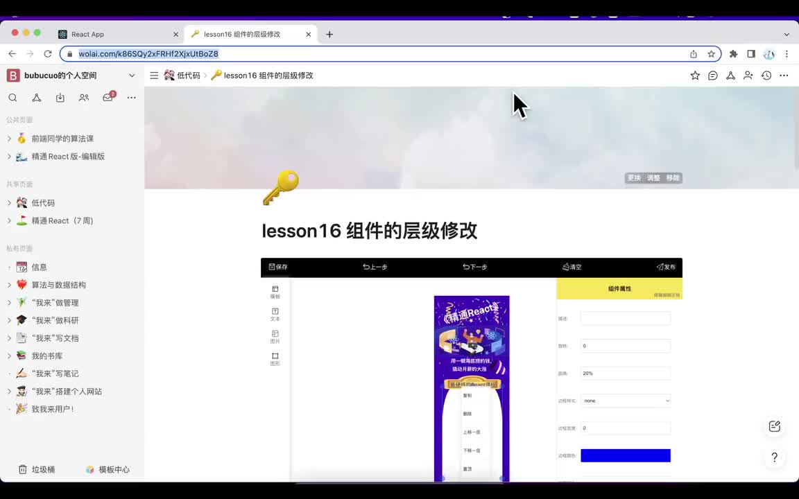The image size is (799, 499).
Task: Open a new browser tab
Action: point(329,34)
